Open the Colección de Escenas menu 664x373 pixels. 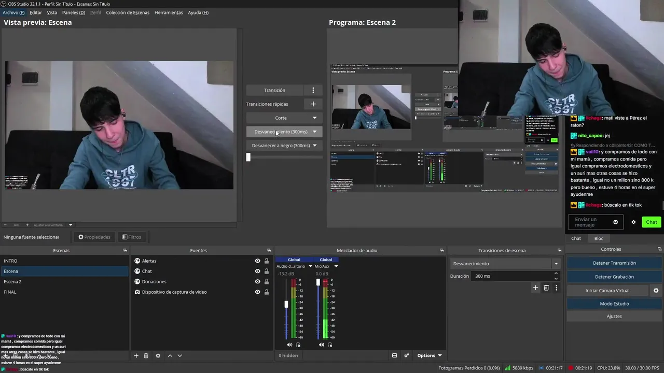point(128,12)
